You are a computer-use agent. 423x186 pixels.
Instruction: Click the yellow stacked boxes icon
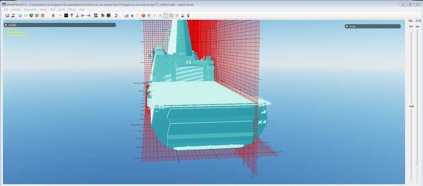[137, 15]
